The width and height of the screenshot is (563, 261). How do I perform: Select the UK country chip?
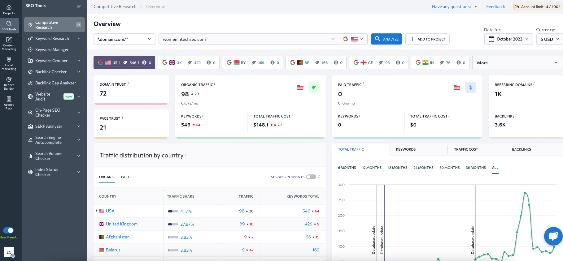(x=189, y=62)
